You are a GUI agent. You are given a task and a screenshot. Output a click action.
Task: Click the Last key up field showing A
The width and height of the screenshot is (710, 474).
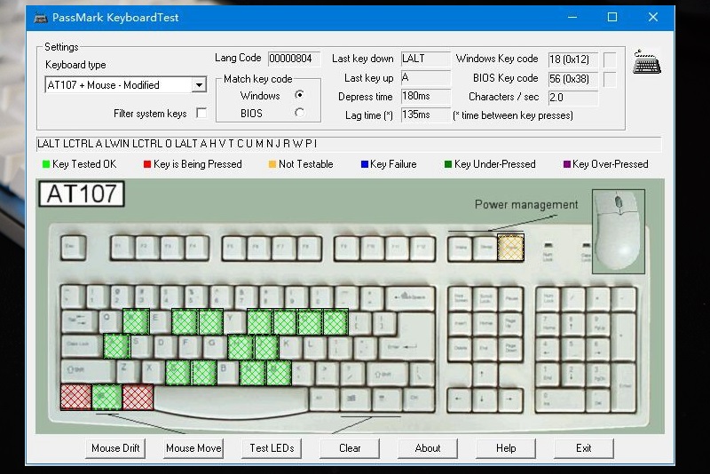426,77
